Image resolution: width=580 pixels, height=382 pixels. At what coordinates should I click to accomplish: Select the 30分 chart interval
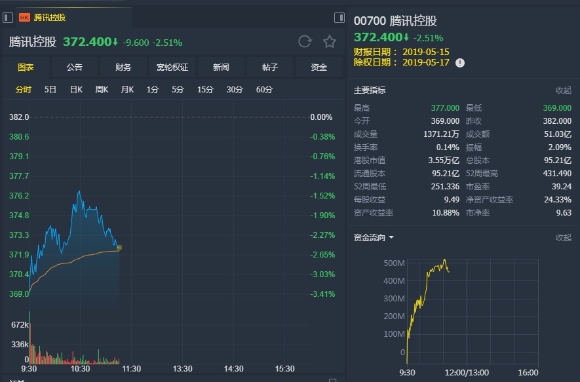[235, 90]
